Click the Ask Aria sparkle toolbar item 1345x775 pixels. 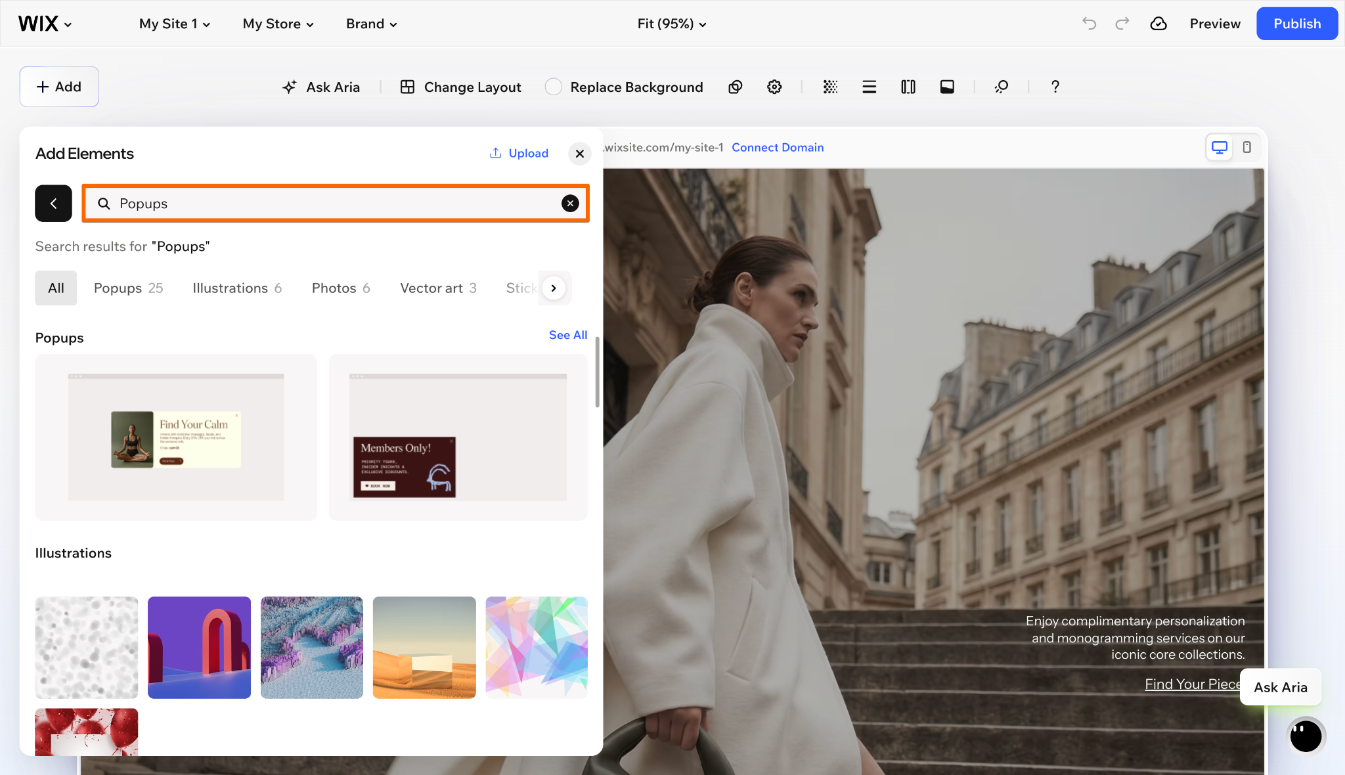tap(321, 87)
